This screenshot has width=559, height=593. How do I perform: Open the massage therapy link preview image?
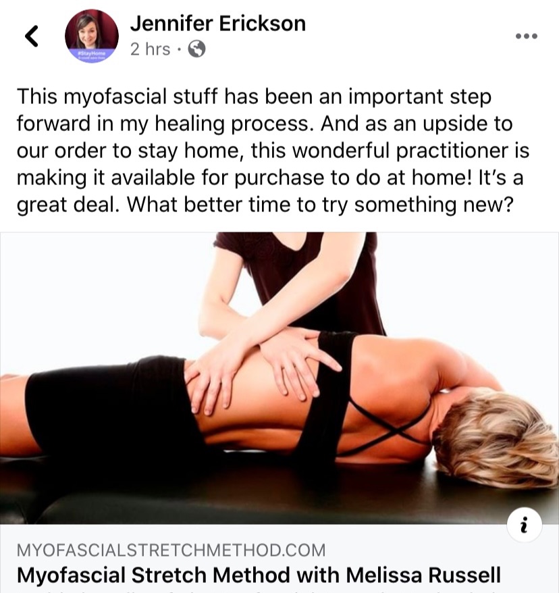pos(279,378)
